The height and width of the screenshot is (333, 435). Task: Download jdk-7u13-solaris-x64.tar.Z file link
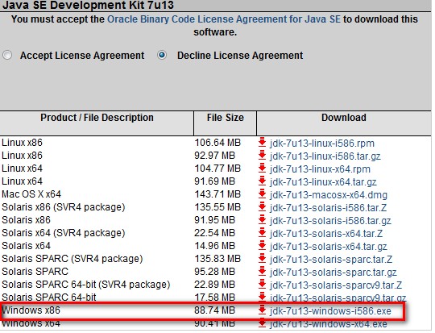326,234
